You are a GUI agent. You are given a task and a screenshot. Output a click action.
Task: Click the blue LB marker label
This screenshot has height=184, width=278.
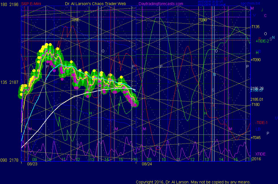pyautogui.click(x=258, y=129)
